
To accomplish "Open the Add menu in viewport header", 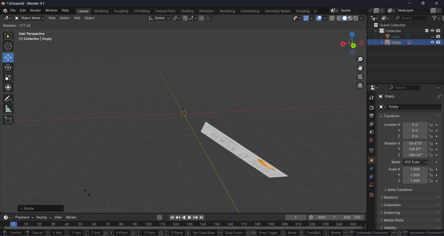I will tap(77, 18).
